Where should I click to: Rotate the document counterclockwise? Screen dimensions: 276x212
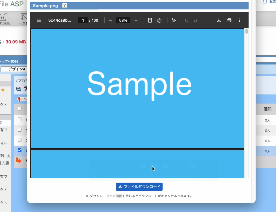tap(159, 20)
